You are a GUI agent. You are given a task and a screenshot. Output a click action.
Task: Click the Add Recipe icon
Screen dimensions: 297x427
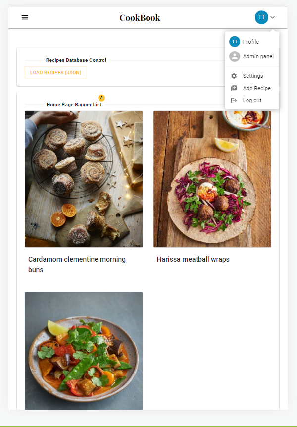[234, 88]
